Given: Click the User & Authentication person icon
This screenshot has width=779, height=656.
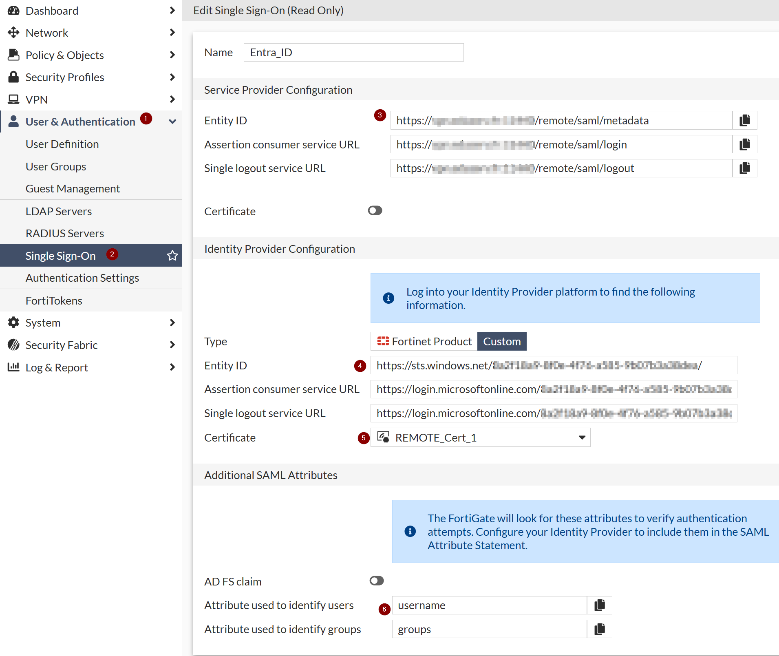Looking at the screenshot, I should [x=13, y=121].
